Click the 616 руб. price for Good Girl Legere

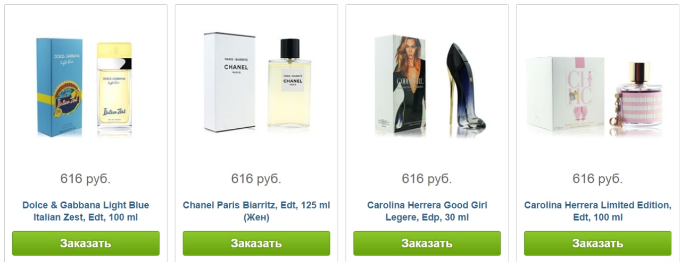click(x=427, y=179)
